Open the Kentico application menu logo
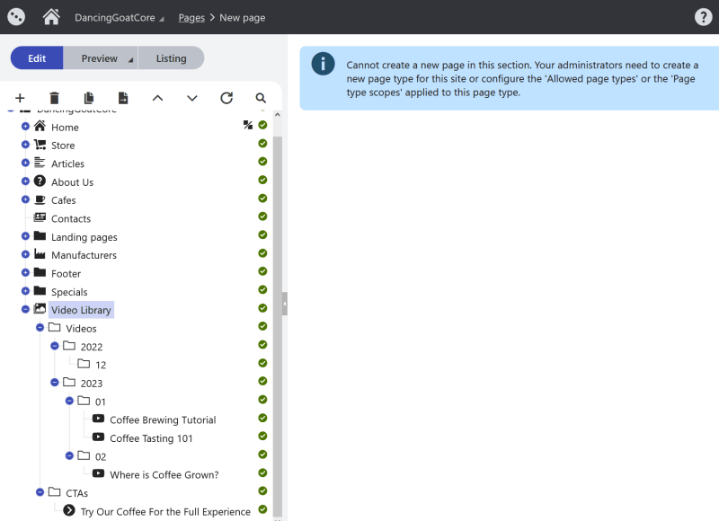 16,17
